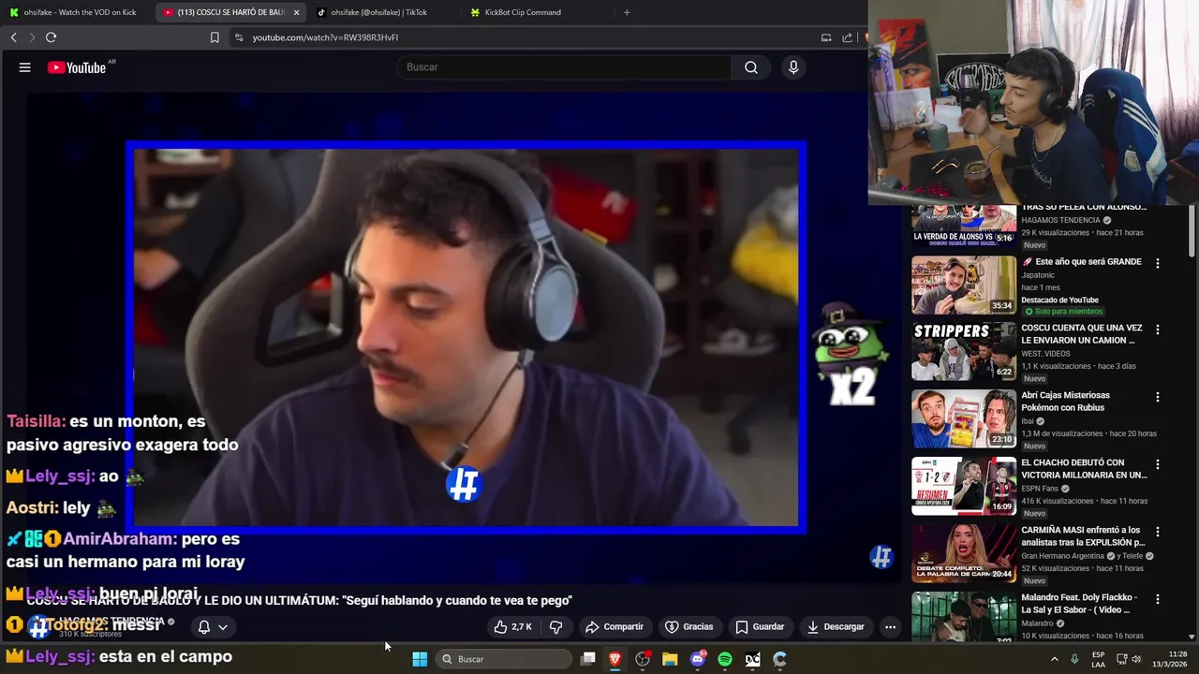Open OBS Studio from taskbar
1199x674 pixels.
(643, 659)
